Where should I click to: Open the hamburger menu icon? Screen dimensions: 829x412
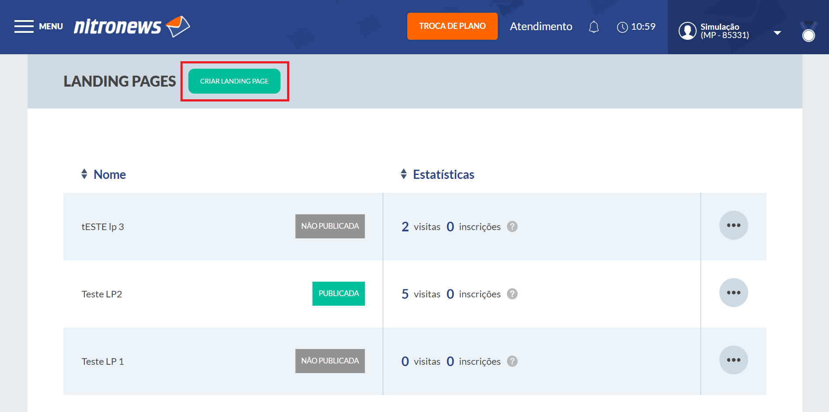point(24,26)
